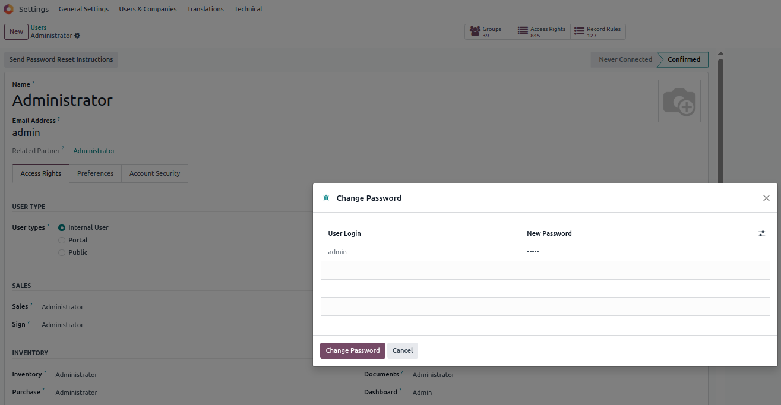Click the Record Rules list icon
This screenshot has height=405, width=781.
pos(579,31)
